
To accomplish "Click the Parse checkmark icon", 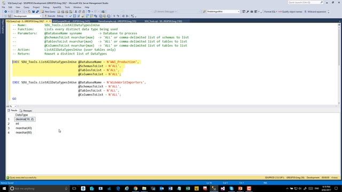I will [x=71, y=16].
